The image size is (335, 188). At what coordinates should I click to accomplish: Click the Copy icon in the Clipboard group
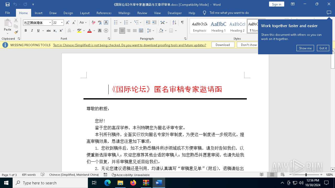tap(16, 26)
